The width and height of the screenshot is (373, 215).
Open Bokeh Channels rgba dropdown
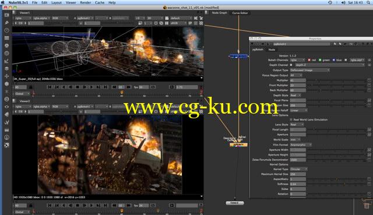(x=297, y=60)
